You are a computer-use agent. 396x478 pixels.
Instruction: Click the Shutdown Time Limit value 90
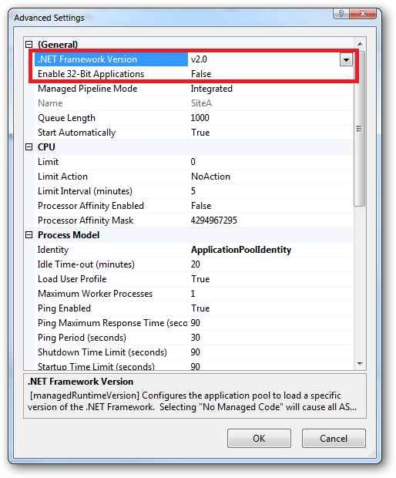coord(196,352)
